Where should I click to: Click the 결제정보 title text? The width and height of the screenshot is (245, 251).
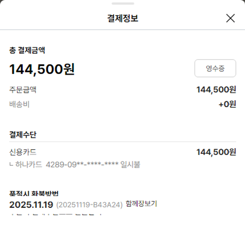(x=122, y=19)
